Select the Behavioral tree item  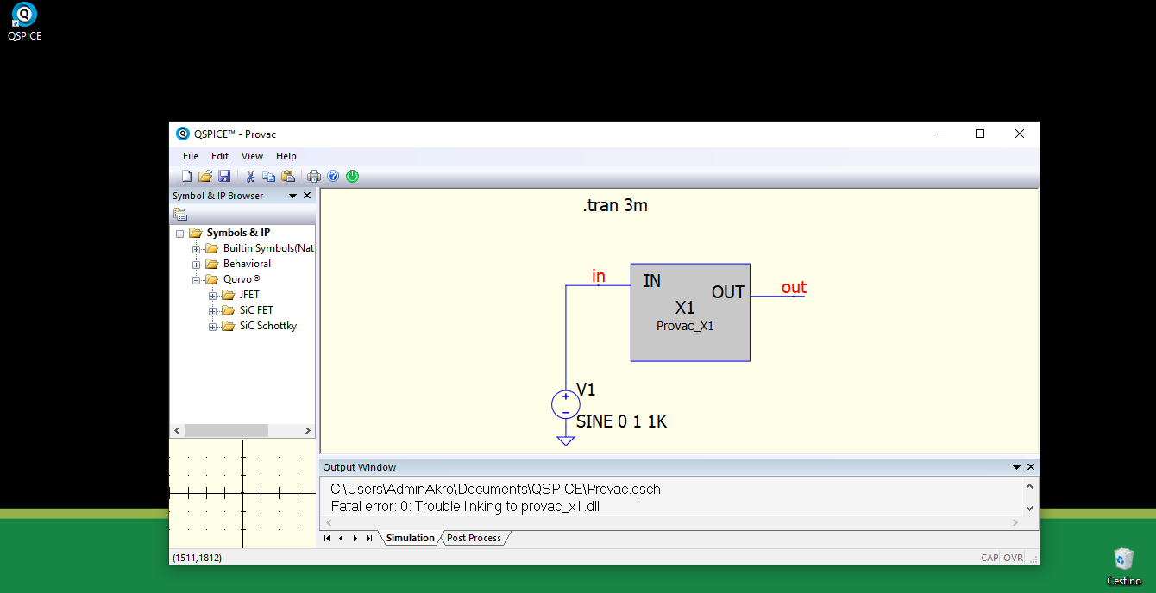247,264
